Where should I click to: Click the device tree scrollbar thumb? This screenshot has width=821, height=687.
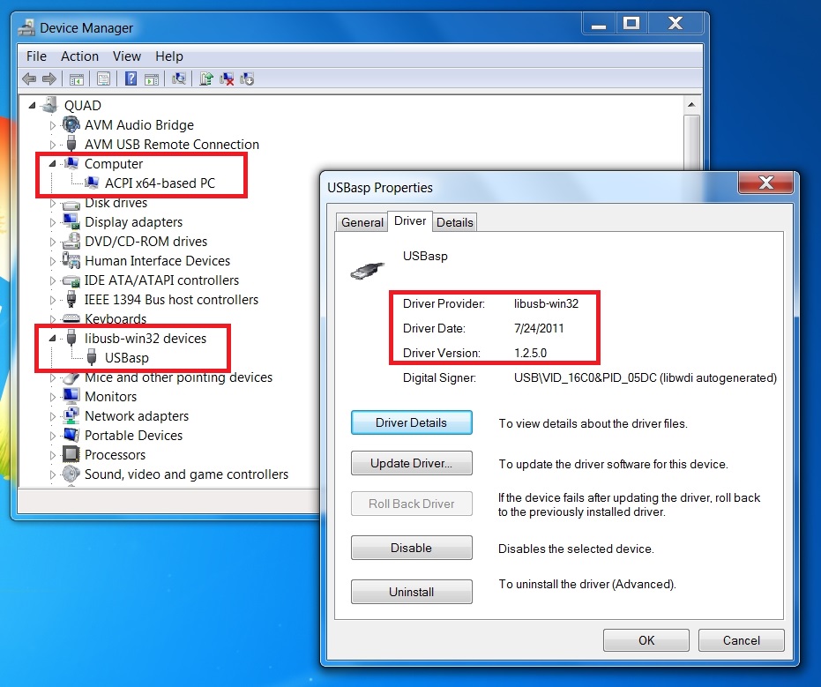point(691,143)
